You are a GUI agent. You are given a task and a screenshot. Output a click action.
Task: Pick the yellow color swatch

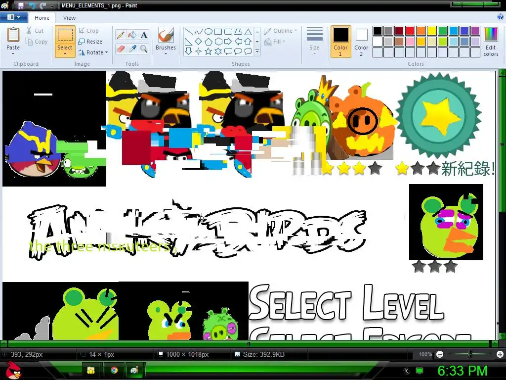coord(432,31)
